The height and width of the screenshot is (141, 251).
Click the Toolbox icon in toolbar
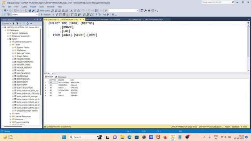(149, 11)
